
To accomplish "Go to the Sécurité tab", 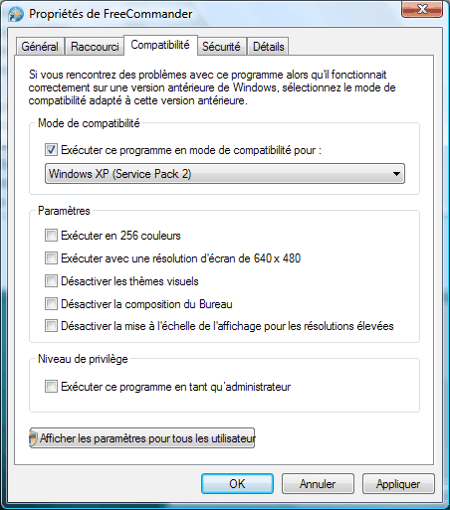I will point(221,47).
